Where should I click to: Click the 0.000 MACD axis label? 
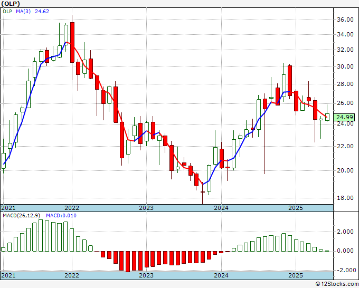[x=345, y=251]
